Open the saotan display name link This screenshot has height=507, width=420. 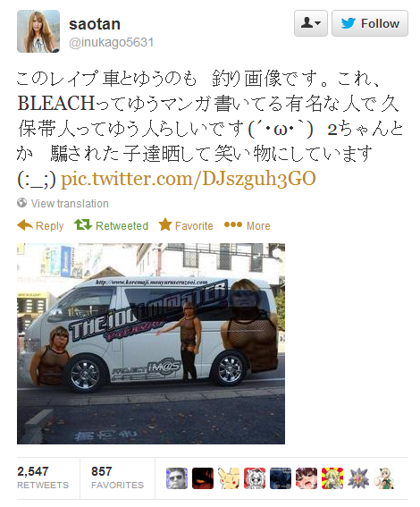coord(95,24)
